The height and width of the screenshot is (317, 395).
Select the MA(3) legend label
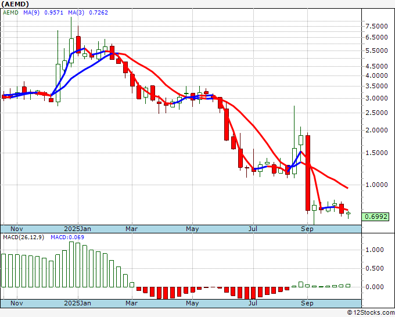76,12
